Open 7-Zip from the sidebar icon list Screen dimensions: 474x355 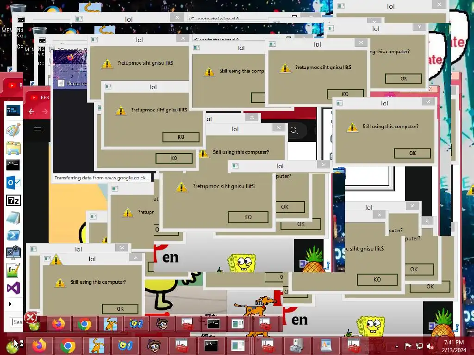pos(13,200)
